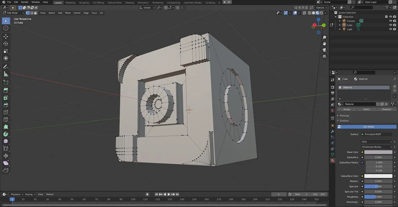The width and height of the screenshot is (398, 207).
Task: Activate the Cursor tool
Action: coord(6,28)
